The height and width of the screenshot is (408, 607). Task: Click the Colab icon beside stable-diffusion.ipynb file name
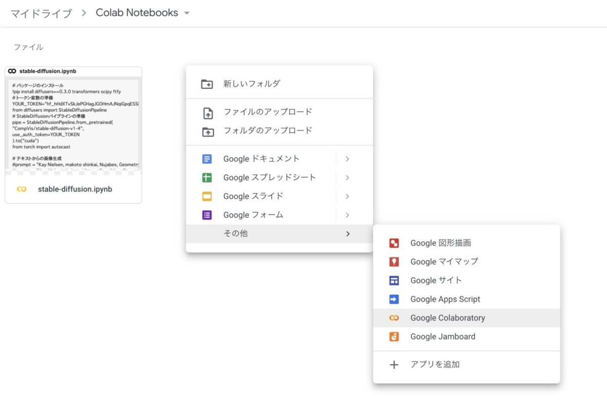[21, 189]
